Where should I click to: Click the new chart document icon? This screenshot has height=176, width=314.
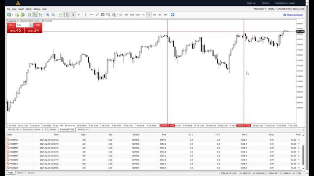pyautogui.click(x=17, y=15)
